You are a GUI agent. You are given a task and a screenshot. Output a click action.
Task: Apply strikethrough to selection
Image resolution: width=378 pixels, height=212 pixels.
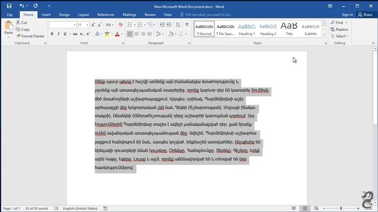click(75, 34)
